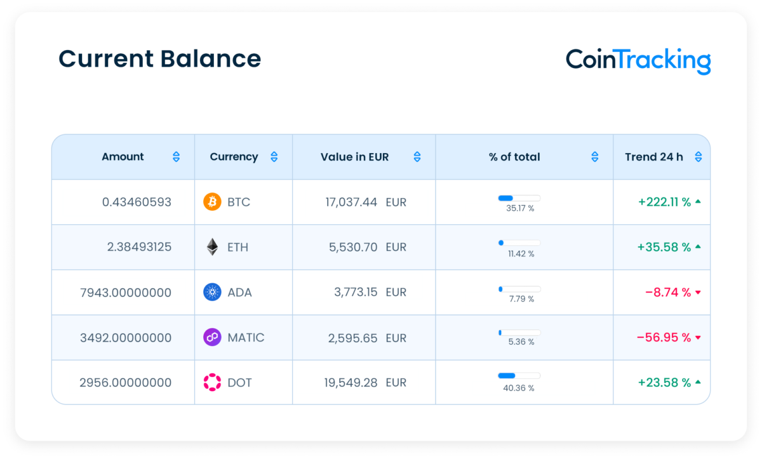Click the % of total column header
This screenshot has height=459, width=762.
pyautogui.click(x=514, y=156)
